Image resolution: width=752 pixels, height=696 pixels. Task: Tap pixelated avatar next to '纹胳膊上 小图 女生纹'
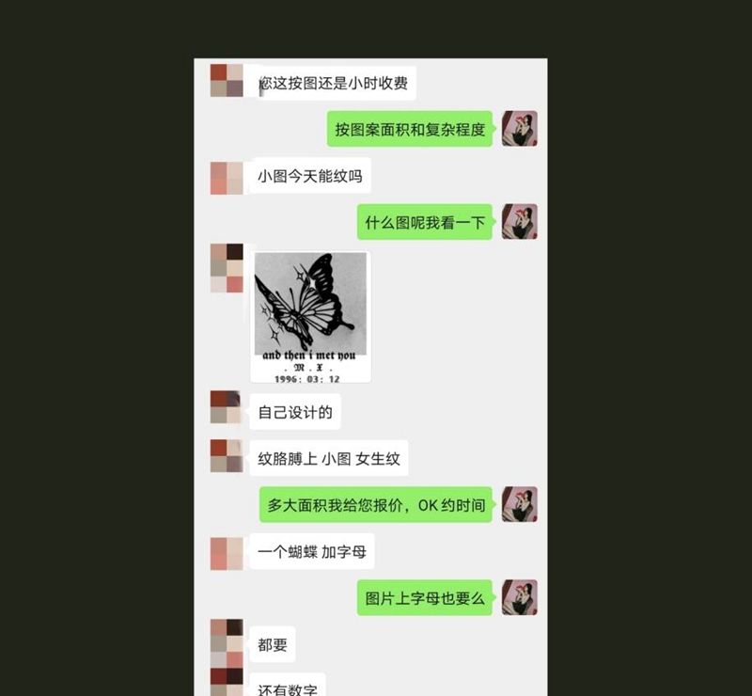pyautogui.click(x=227, y=456)
